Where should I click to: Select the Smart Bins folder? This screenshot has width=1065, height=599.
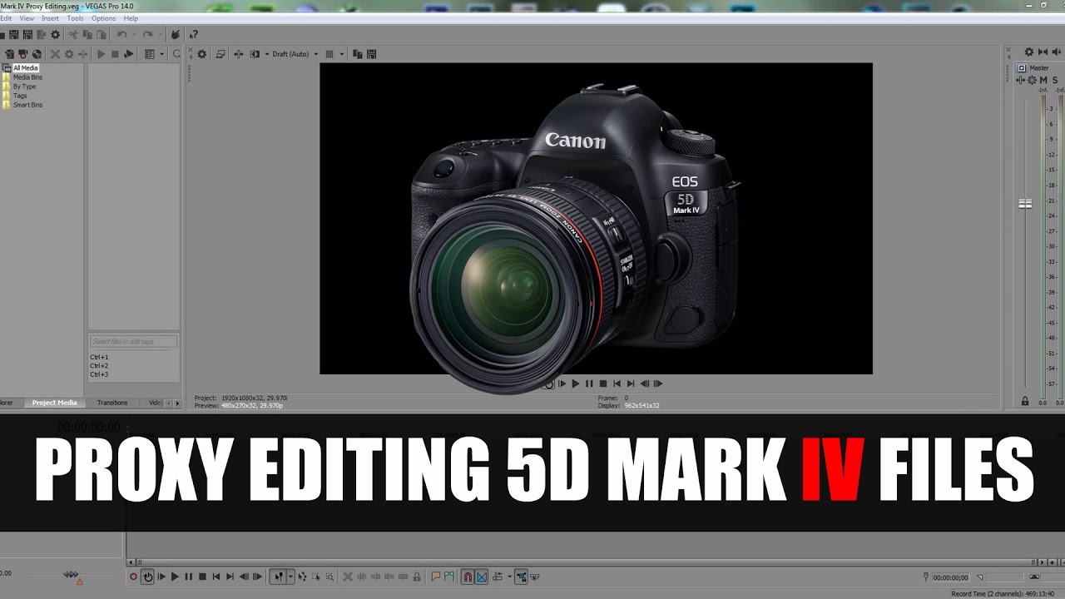[x=27, y=105]
